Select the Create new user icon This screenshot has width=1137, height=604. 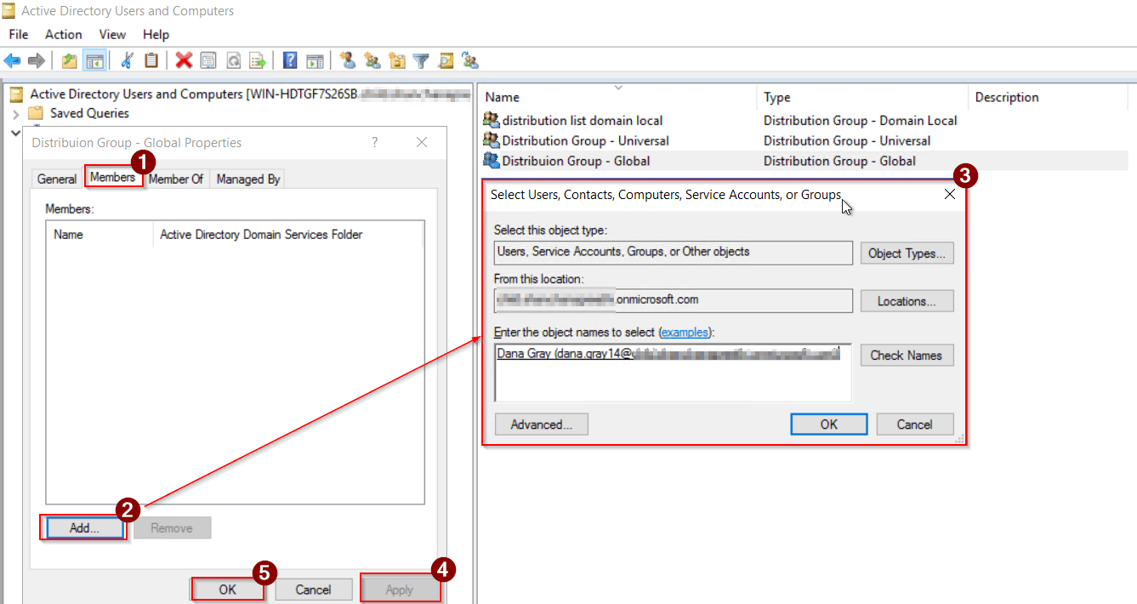click(347, 60)
